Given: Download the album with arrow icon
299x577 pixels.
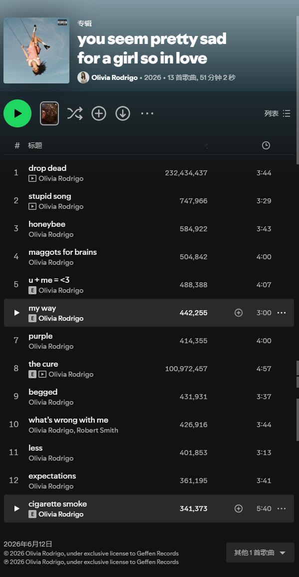Looking at the screenshot, I should (123, 113).
